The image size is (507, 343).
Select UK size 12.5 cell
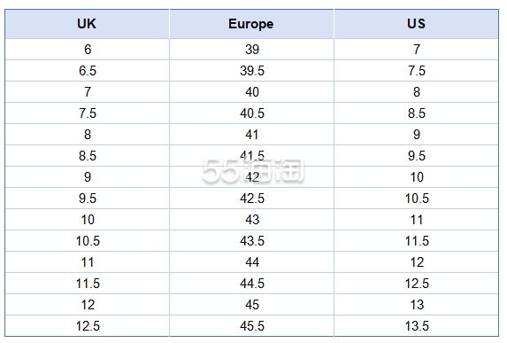point(87,326)
